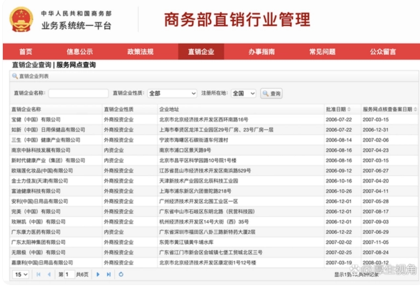Viewport: 420px width, 287px height.
Task: Click address 北京市北京经济技术开发区西环南路16号
Action: tap(204, 120)
